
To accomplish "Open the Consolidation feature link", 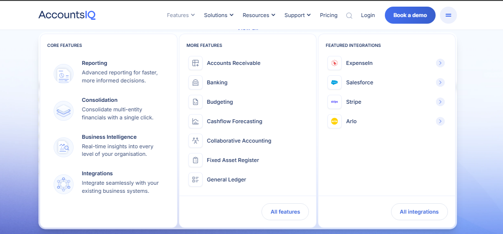I will tap(100, 100).
